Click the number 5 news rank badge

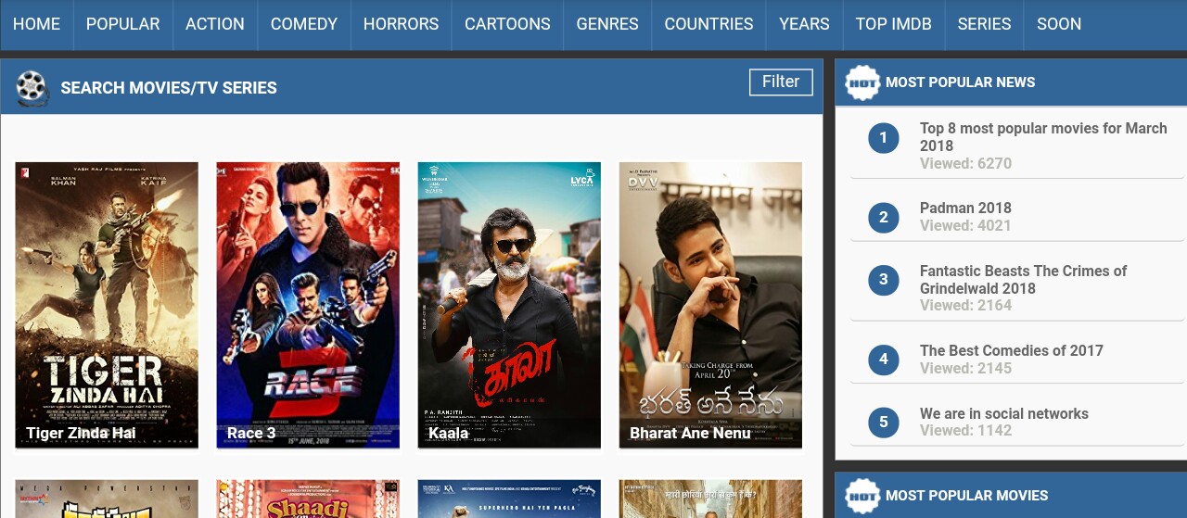[x=884, y=423]
